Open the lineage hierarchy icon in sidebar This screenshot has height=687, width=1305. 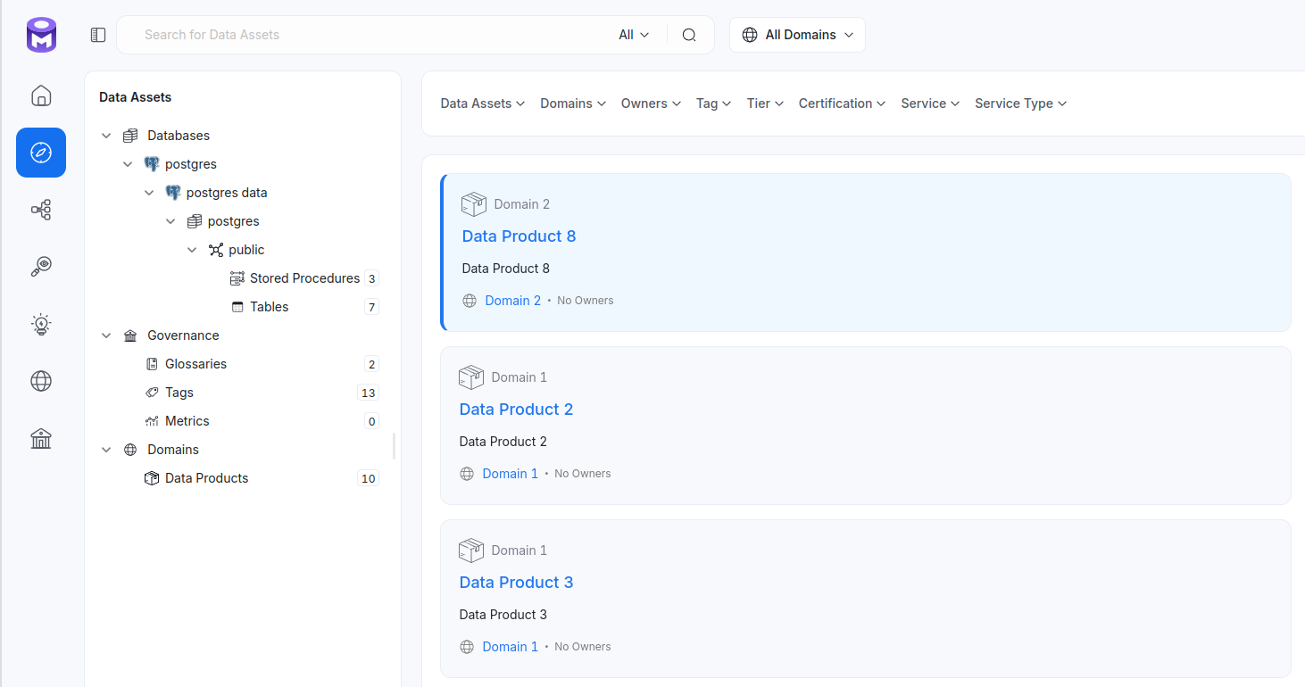point(41,210)
